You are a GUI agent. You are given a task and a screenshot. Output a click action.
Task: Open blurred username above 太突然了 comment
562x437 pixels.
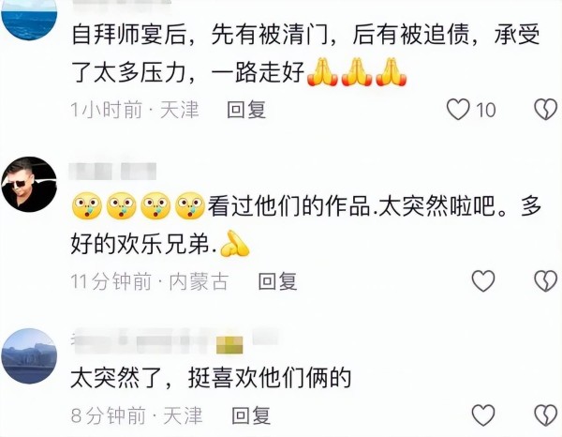[176, 340]
